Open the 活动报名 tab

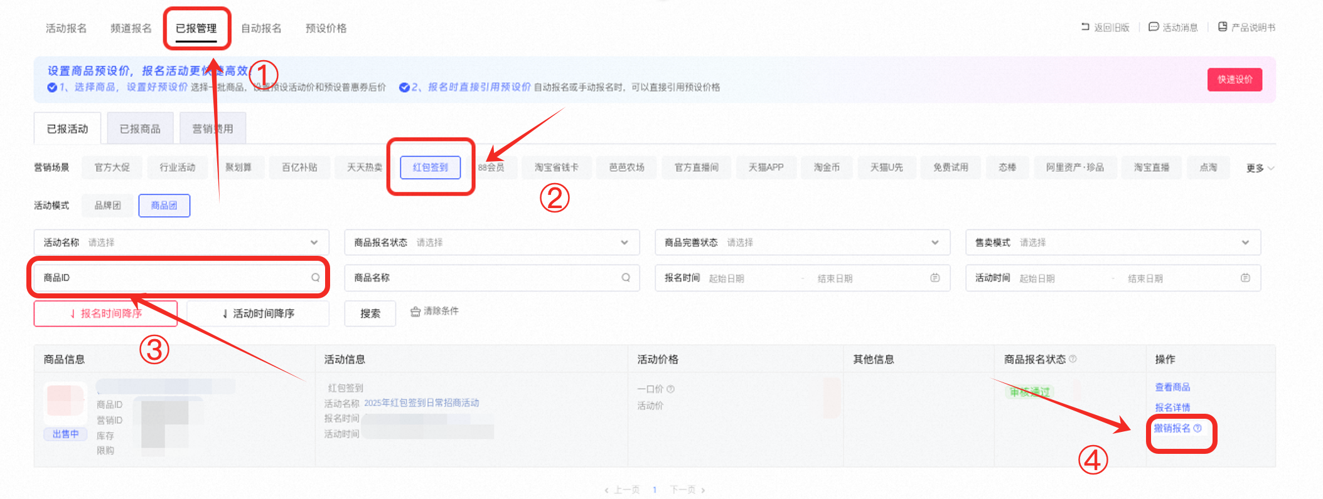point(66,28)
